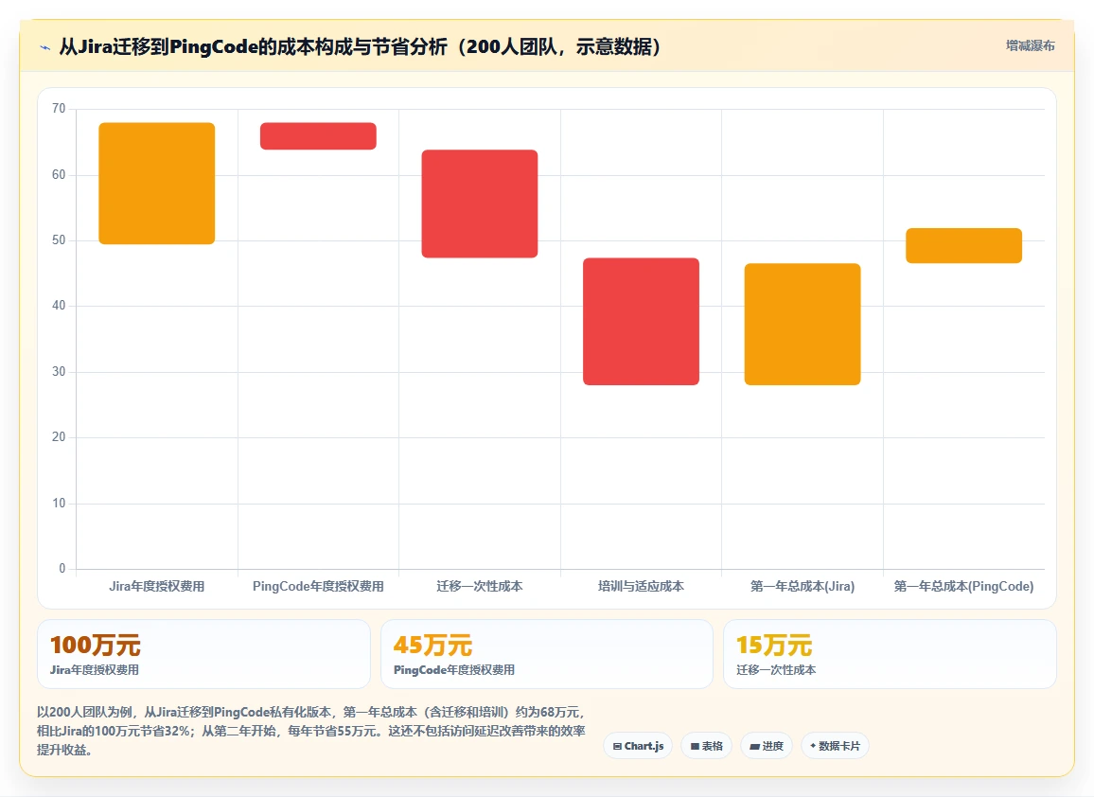This screenshot has width=1094, height=797.
Task: Click the y-axis value 70
Action: click(x=59, y=108)
